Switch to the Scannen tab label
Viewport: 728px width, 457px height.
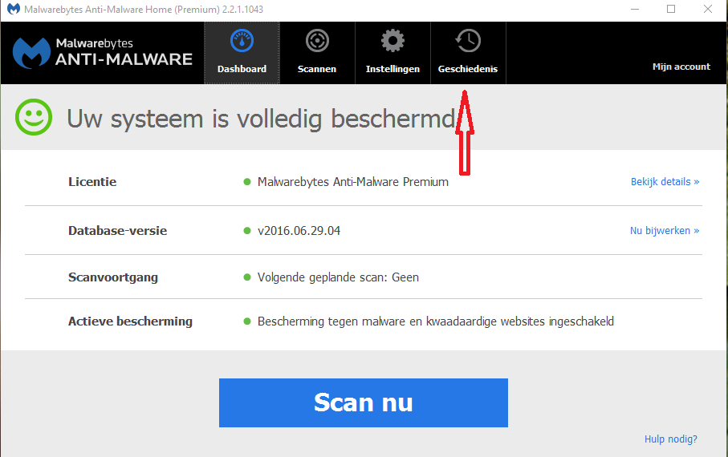(x=317, y=69)
